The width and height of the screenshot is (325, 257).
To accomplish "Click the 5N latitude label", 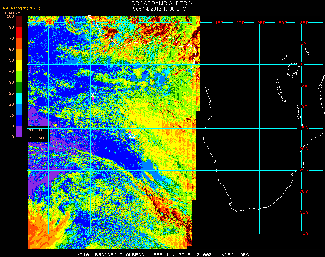I will [x=304, y=43].
